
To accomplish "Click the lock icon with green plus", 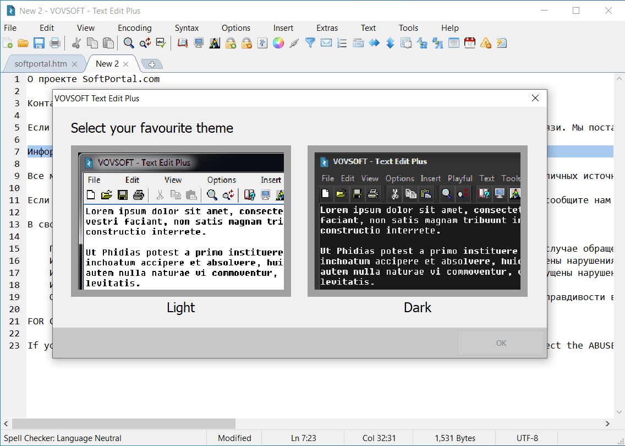I will point(231,43).
